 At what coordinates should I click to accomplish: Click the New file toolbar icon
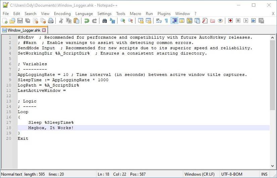tap(5, 21)
